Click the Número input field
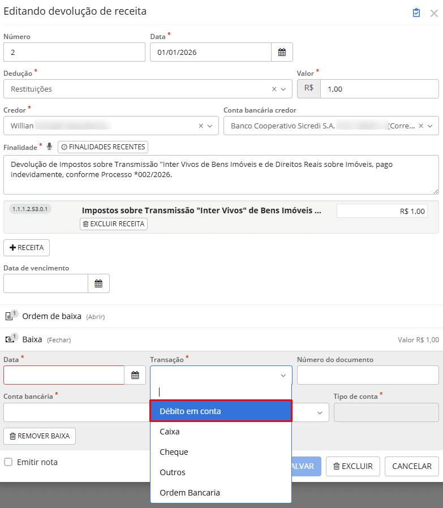This screenshot has height=508, width=443. point(74,52)
